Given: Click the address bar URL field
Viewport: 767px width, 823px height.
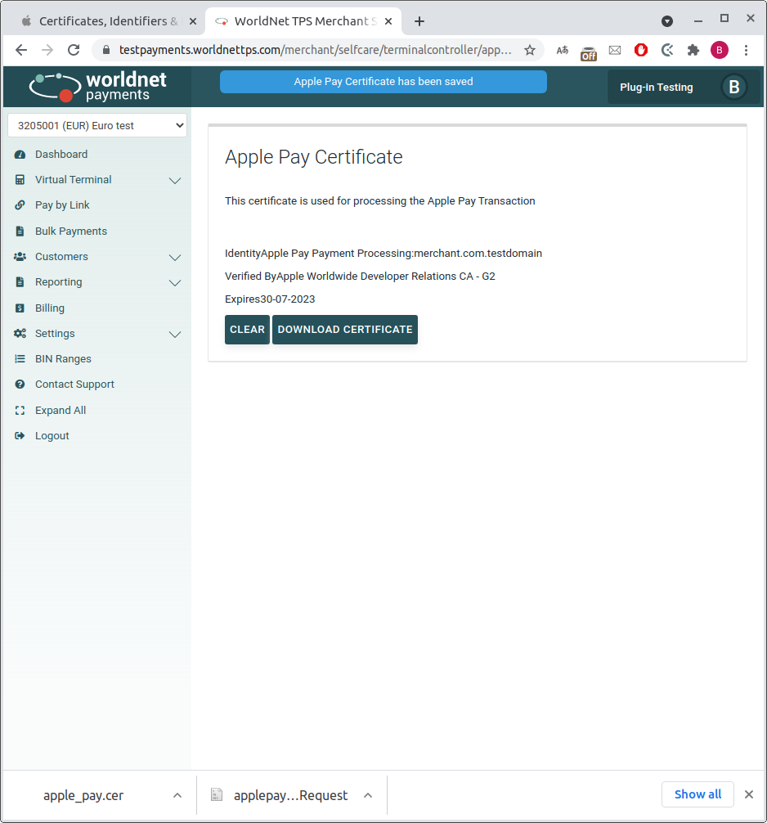Looking at the screenshot, I should 315,50.
